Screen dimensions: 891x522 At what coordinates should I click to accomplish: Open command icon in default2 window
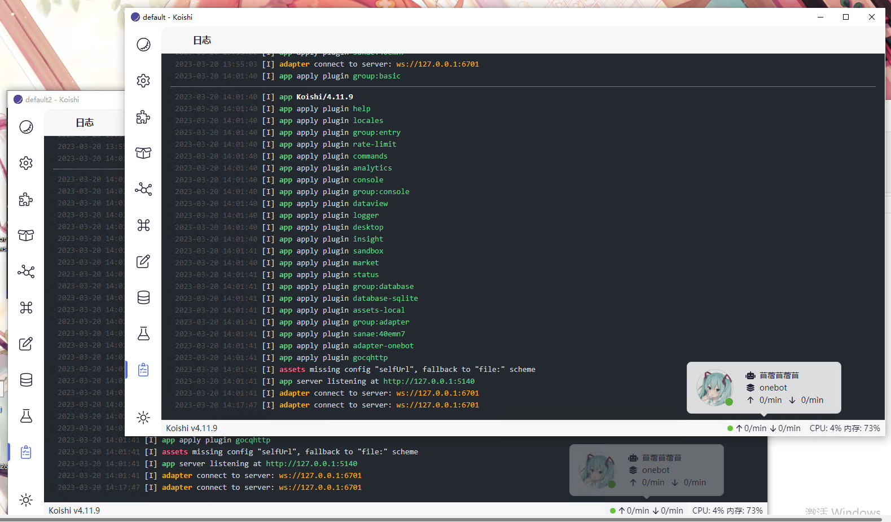pos(26,308)
